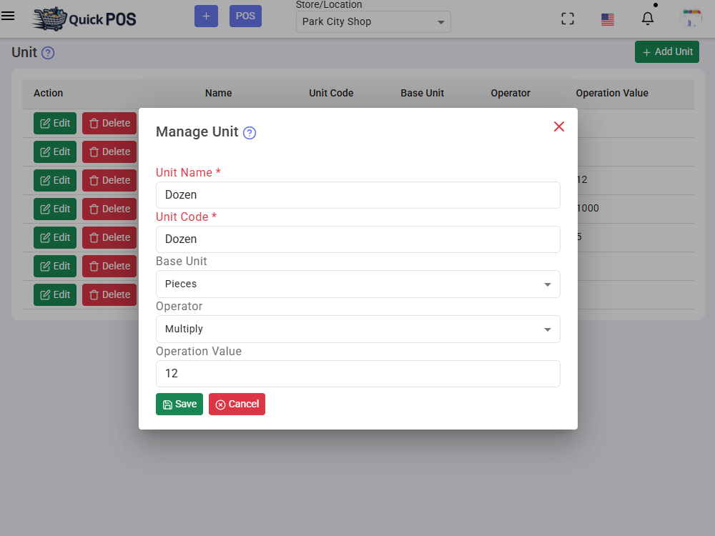Open the hamburger navigation menu
Screen dimensions: 715x536
point(8,16)
